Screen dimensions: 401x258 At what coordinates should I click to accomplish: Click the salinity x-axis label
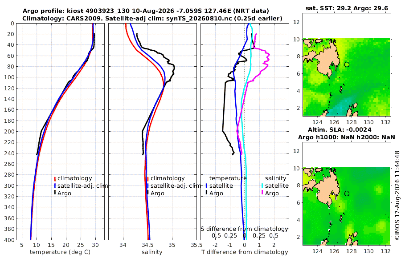[152, 252]
